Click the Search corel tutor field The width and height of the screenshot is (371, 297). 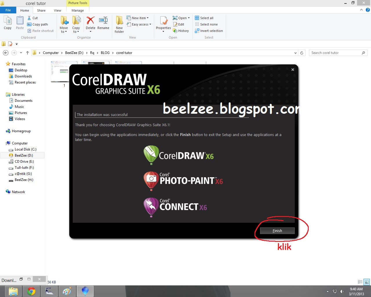pos(338,53)
